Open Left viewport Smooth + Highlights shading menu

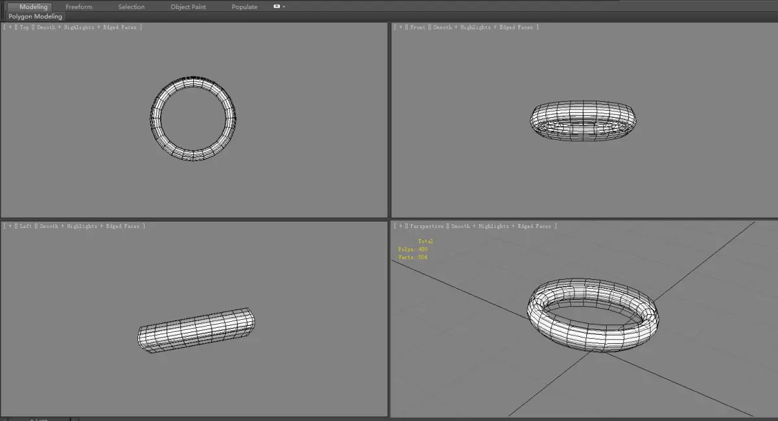[89, 226]
